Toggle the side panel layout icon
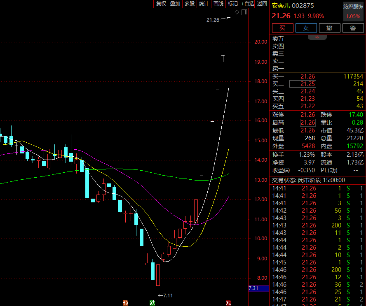Image resolution: width=366 pixels, height=306 pixels. click(244, 13)
